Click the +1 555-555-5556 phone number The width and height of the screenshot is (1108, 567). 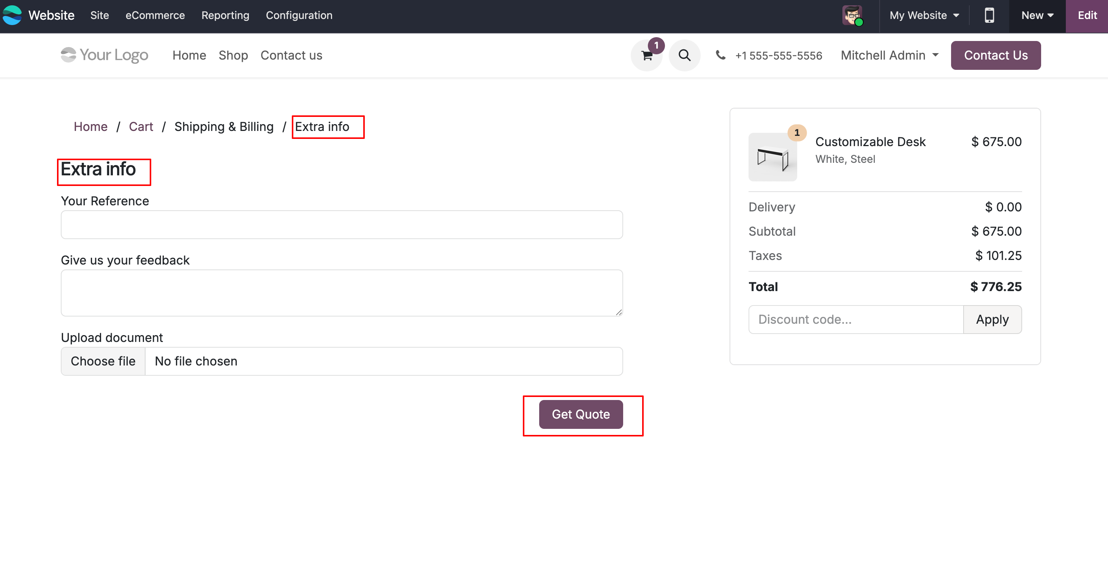pyautogui.click(x=779, y=55)
